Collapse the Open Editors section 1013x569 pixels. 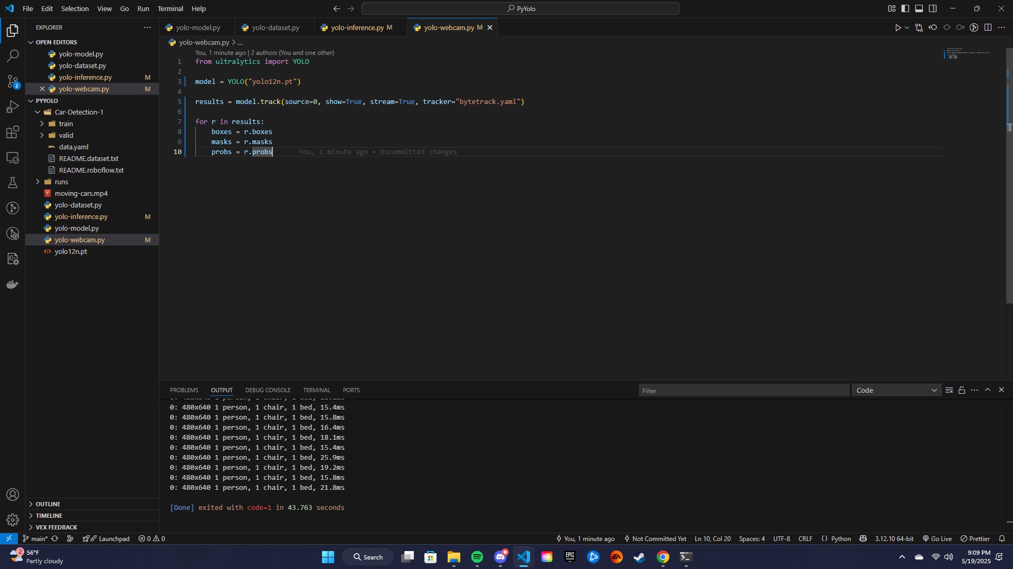coord(31,42)
